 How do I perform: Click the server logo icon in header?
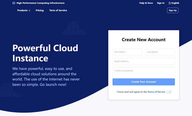click(x=14, y=3)
